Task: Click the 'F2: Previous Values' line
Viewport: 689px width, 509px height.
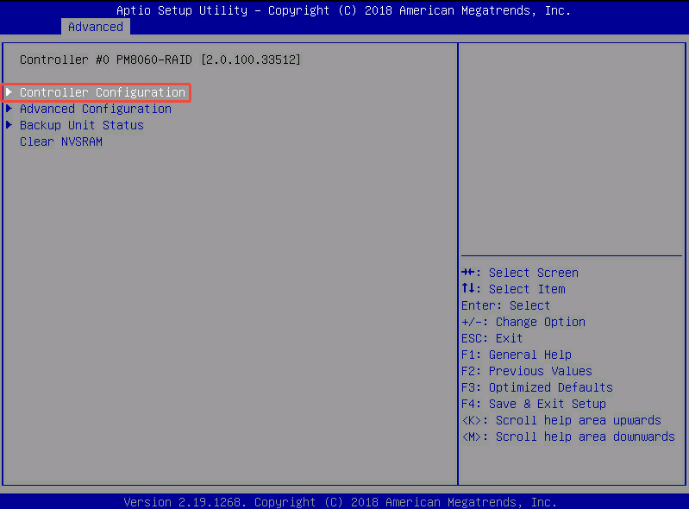Action: click(x=527, y=371)
